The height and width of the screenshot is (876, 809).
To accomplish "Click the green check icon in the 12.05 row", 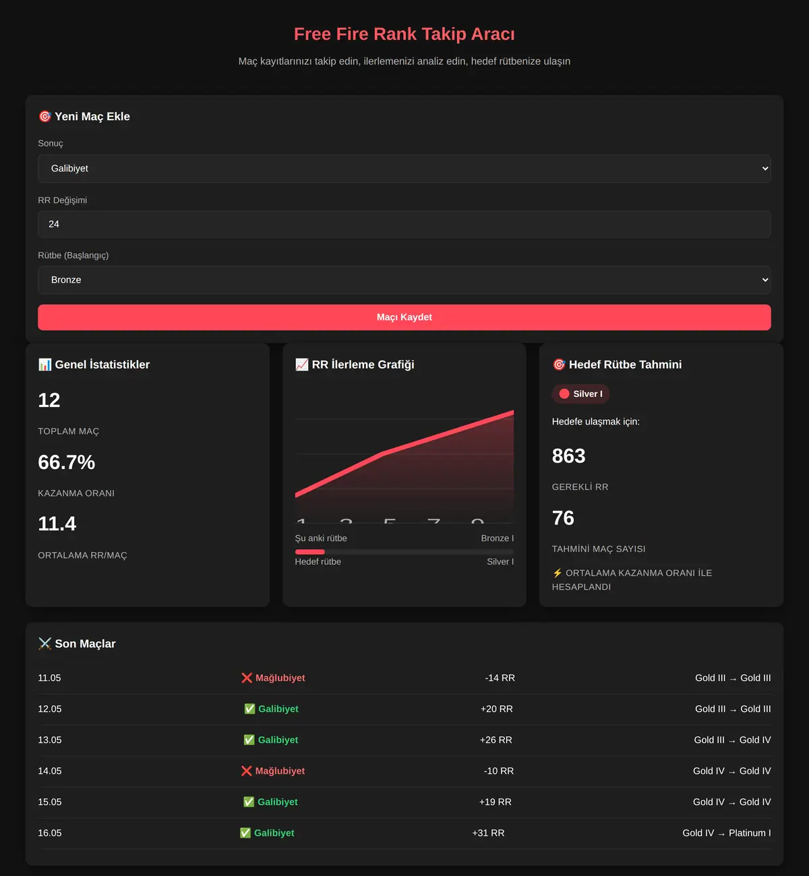I will coord(249,709).
